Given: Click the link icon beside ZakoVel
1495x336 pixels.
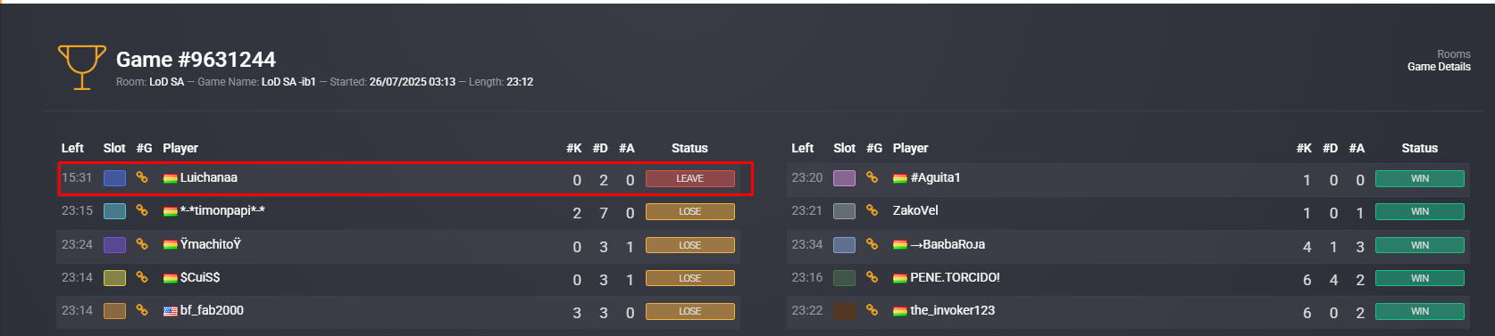Looking at the screenshot, I should [872, 210].
